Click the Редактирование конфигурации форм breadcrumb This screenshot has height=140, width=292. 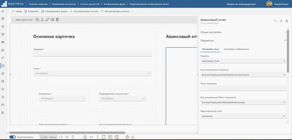149,4
